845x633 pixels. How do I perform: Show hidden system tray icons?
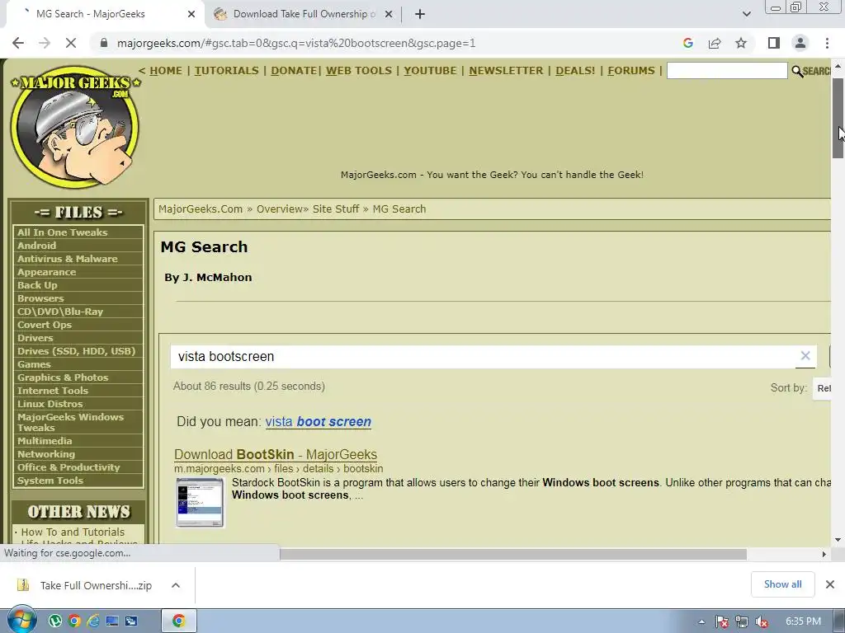[x=701, y=621]
